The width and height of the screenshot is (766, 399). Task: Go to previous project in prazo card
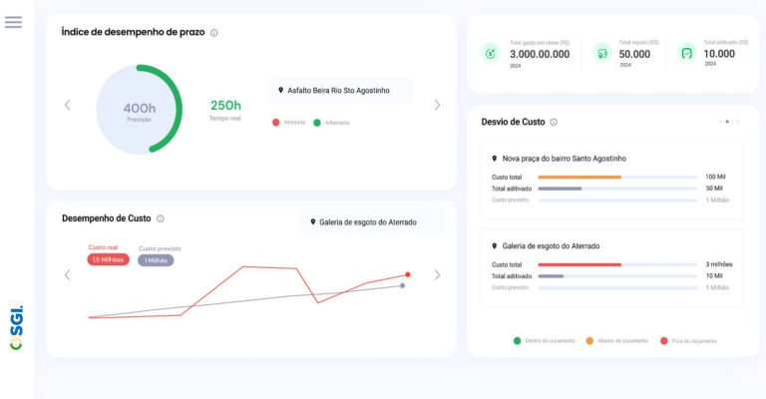click(67, 105)
